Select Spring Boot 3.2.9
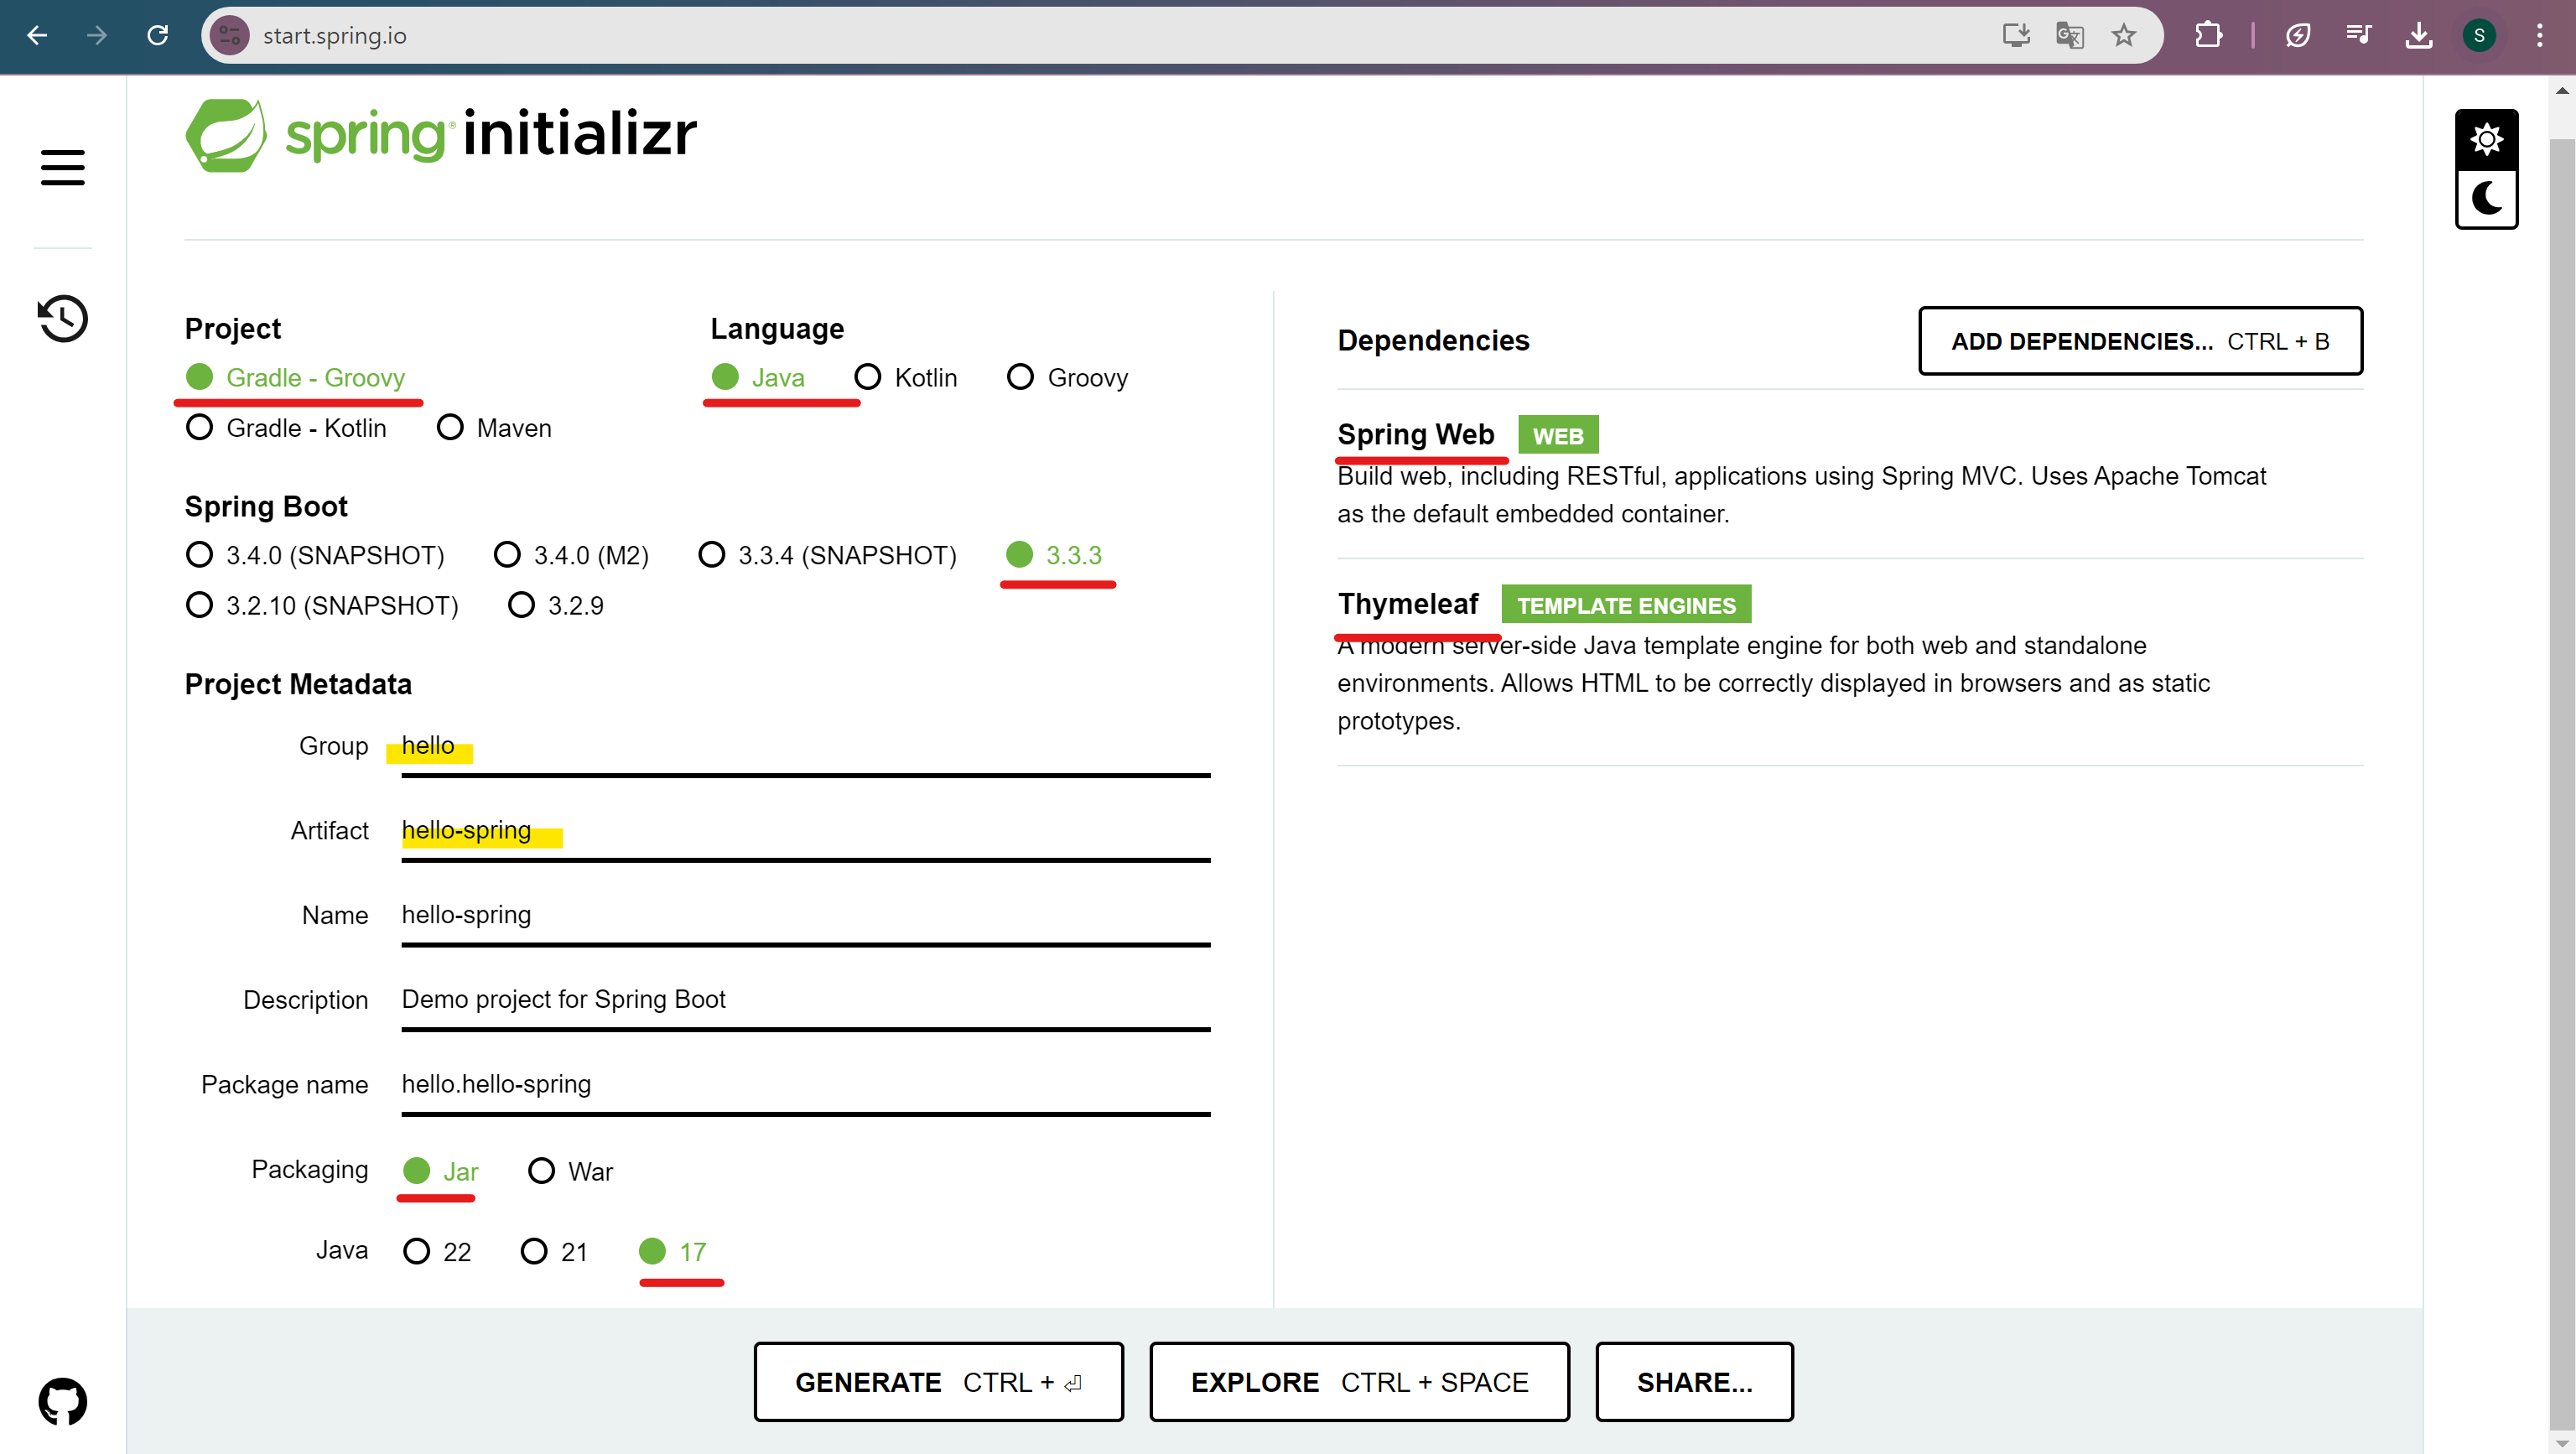The width and height of the screenshot is (2576, 1454). click(556, 606)
